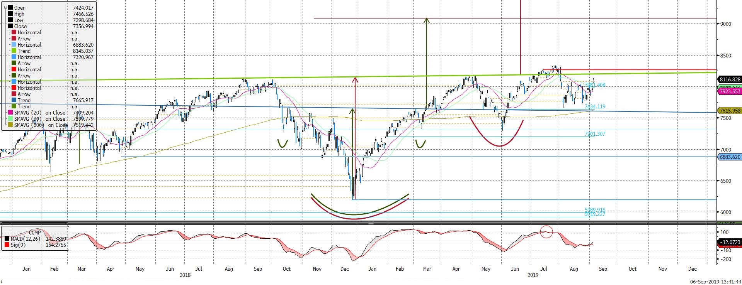742x285 pixels.
Task: Click the blue 6883.620 axis tag
Action: tap(730, 157)
